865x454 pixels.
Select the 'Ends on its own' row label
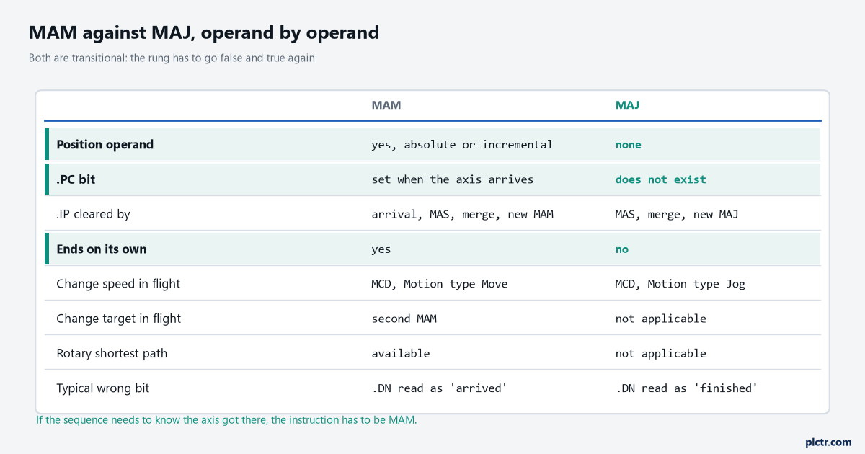click(102, 249)
